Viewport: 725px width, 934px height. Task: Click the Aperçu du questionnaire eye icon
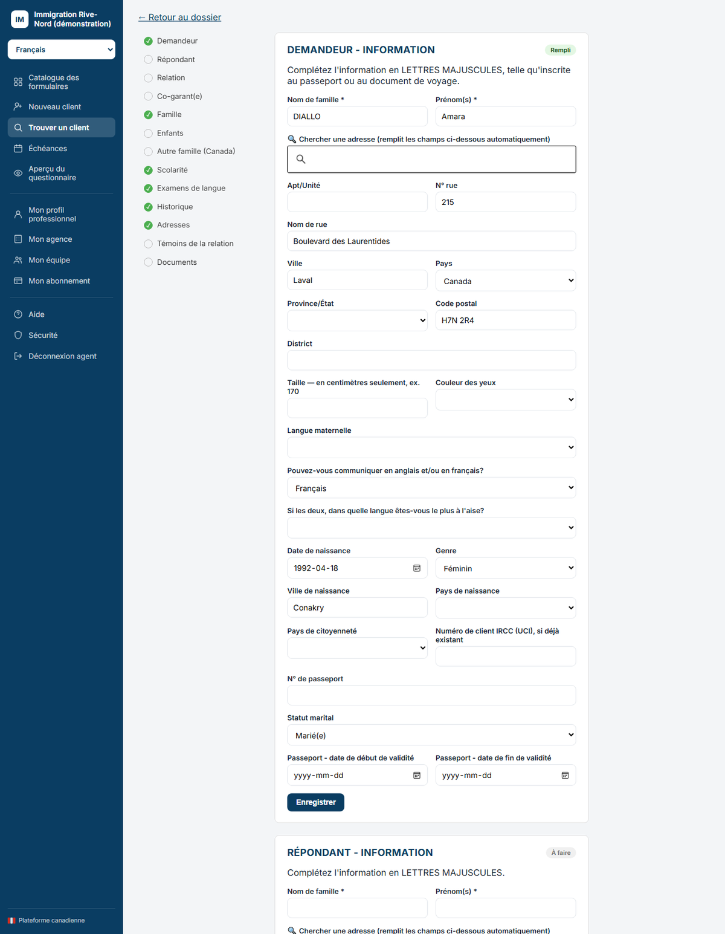(18, 173)
